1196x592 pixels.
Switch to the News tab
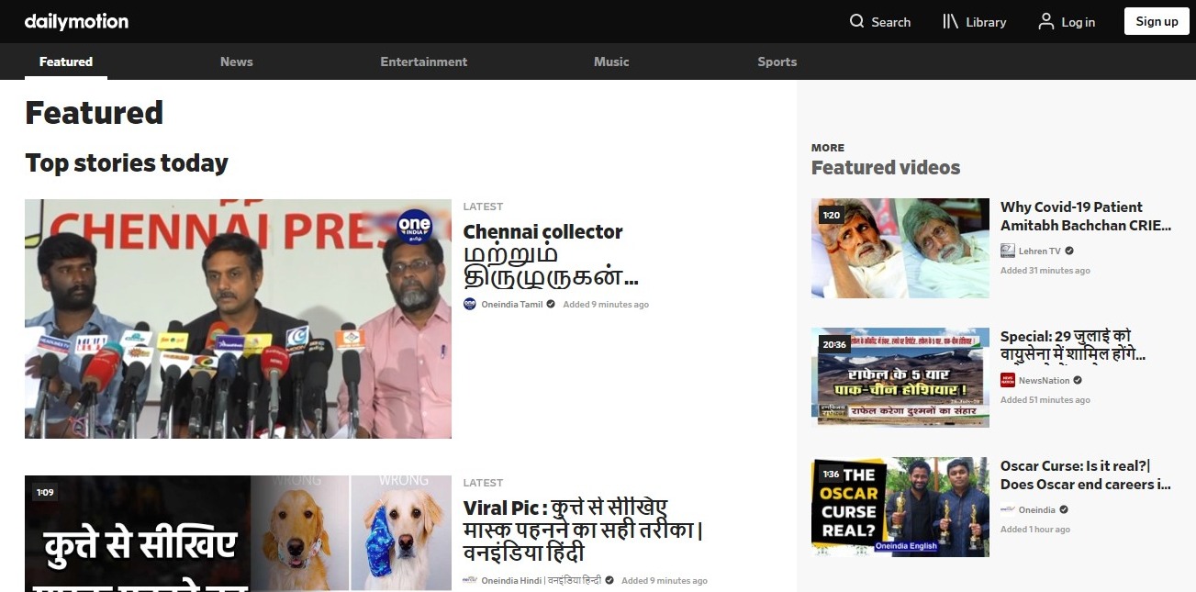pyautogui.click(x=236, y=61)
